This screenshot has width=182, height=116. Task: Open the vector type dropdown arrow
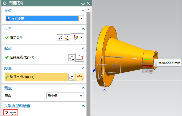point(81,38)
